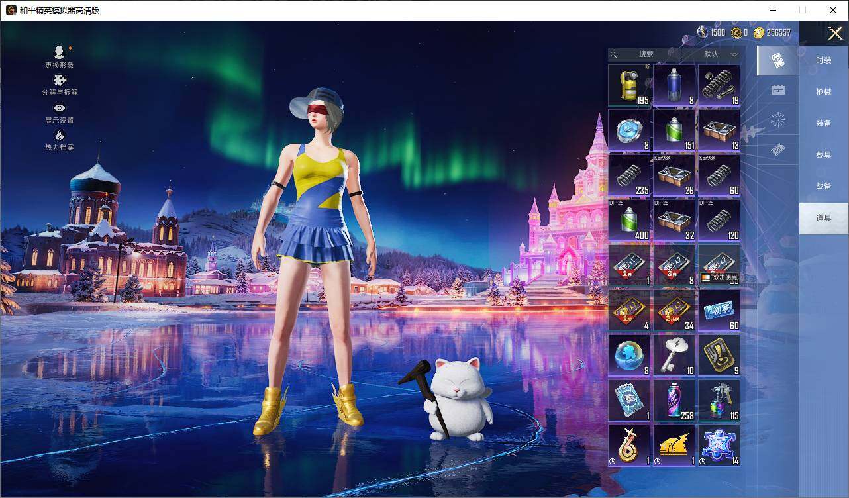Choose the 初赛 ticket with count 60

click(x=719, y=310)
